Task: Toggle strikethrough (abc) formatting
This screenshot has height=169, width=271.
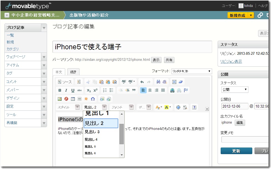Action: pyautogui.click(x=79, y=90)
